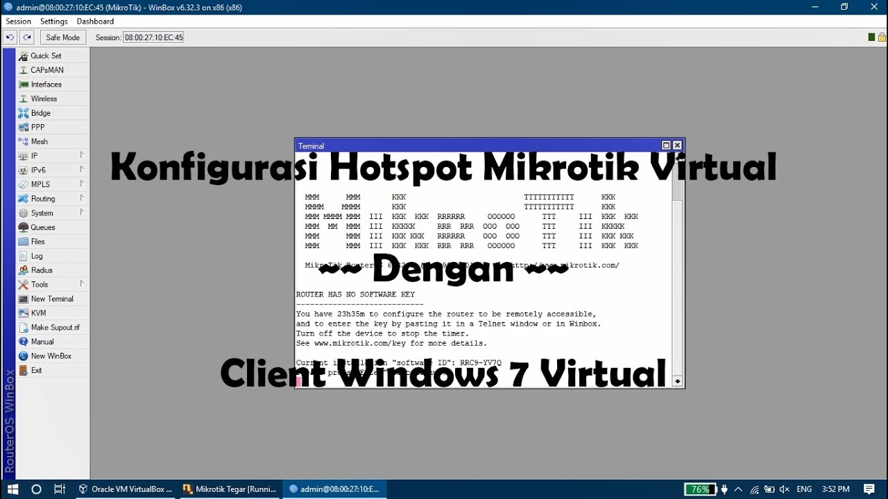The height and width of the screenshot is (499, 888).
Task: Open a New Terminal
Action: pyautogui.click(x=53, y=299)
